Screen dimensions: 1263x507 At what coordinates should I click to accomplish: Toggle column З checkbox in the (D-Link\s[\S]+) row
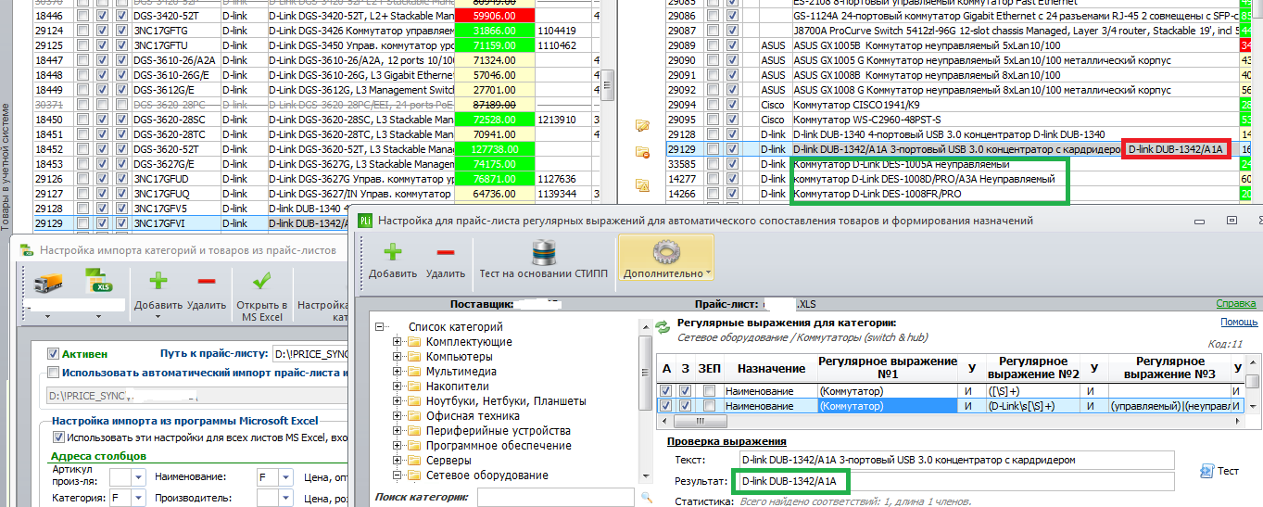[685, 405]
